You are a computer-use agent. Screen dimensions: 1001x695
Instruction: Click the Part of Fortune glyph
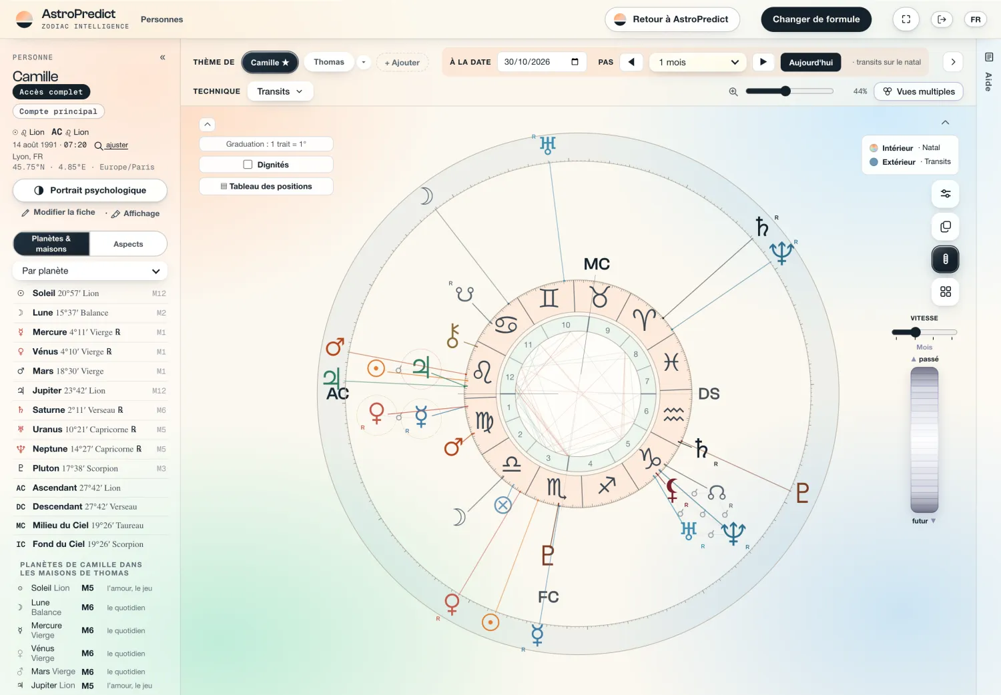click(503, 505)
